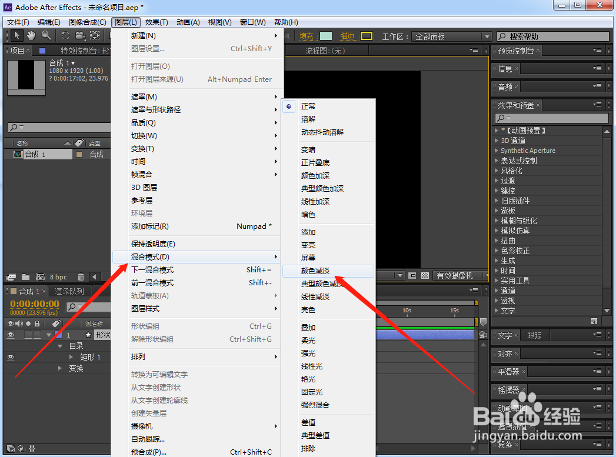
Task: Select the Zoom magnifier tool
Action: [46, 36]
